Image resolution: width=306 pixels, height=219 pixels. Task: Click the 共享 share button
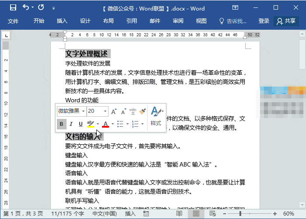tap(286, 21)
